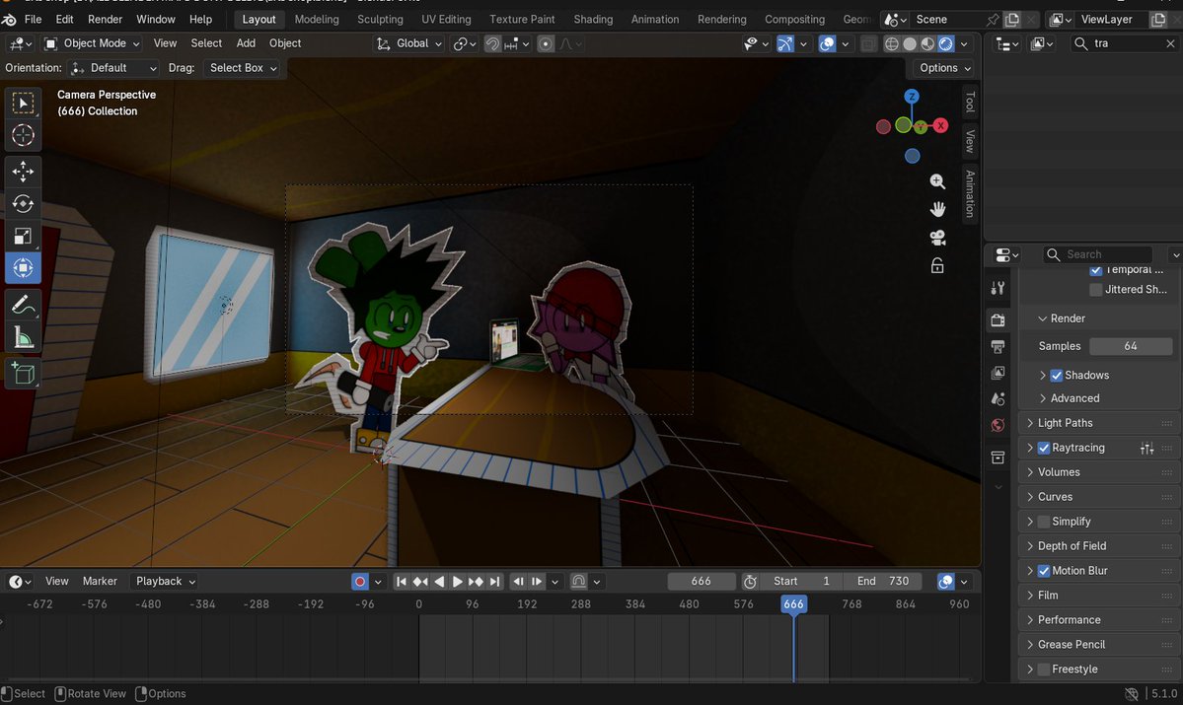This screenshot has height=705, width=1183.
Task: Enable the Freestyle checkbox
Action: (1044, 670)
